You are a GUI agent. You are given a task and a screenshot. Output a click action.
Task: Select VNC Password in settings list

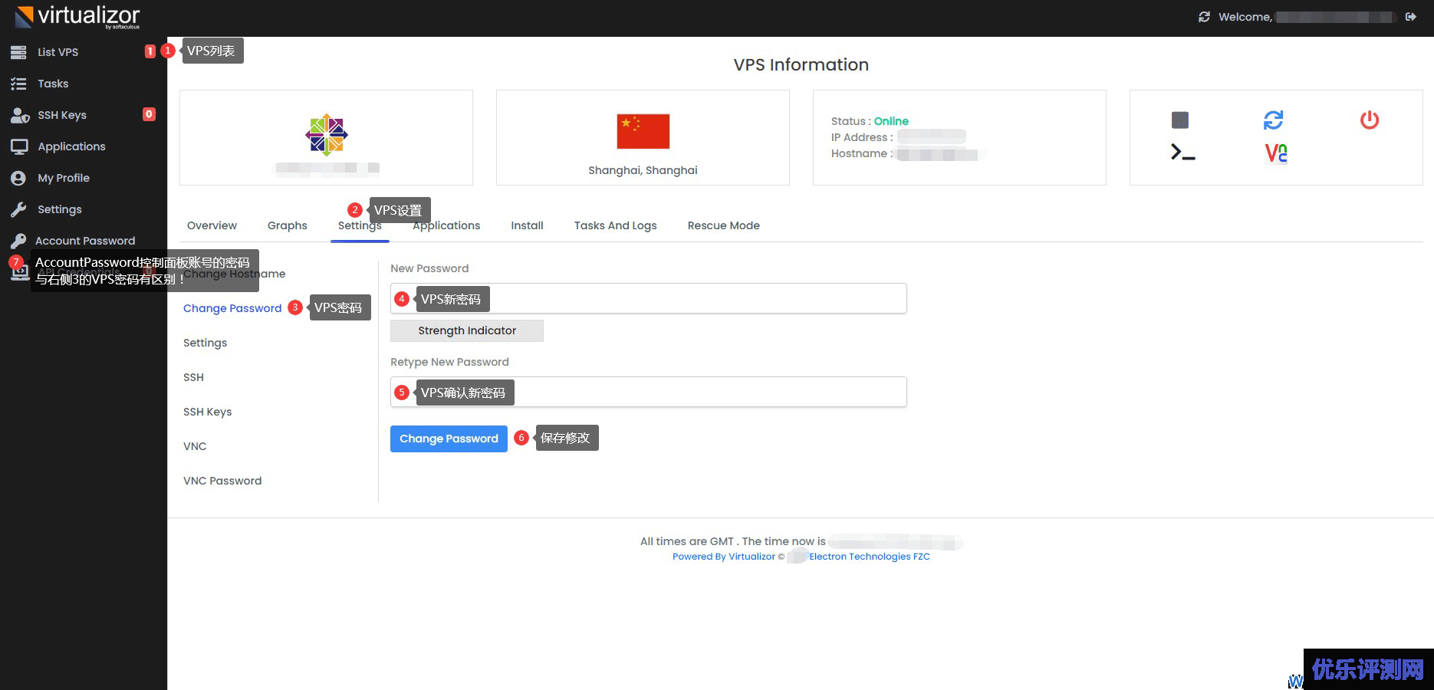222,481
